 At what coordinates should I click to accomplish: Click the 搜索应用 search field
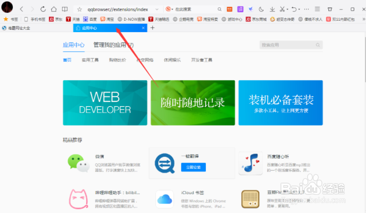(x=291, y=45)
